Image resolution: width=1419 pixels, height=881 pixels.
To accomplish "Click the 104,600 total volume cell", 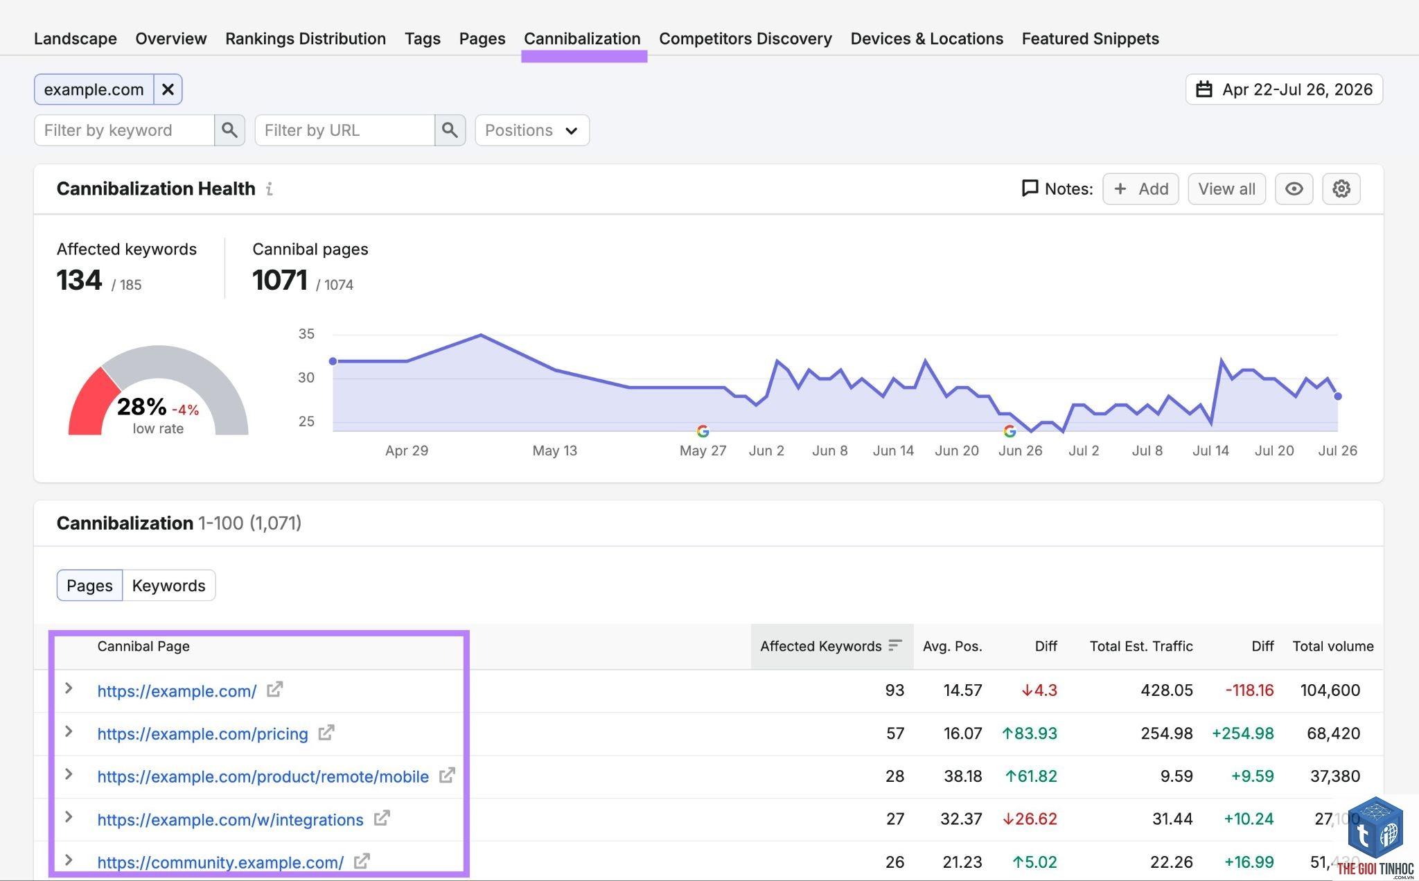I will point(1330,690).
